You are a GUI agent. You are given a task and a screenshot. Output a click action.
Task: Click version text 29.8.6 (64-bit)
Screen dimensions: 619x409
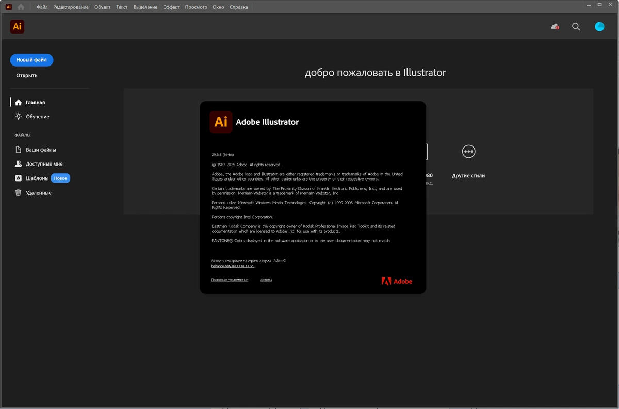tap(222, 155)
